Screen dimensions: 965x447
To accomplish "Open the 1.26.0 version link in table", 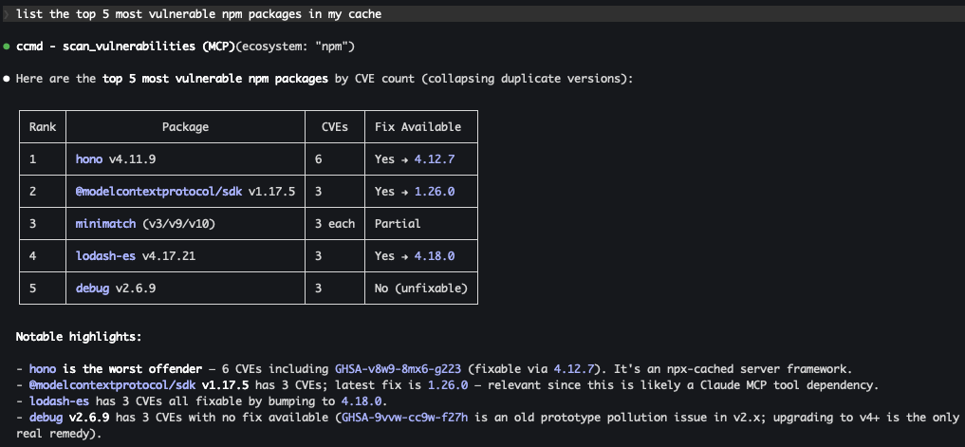I will [435, 192].
